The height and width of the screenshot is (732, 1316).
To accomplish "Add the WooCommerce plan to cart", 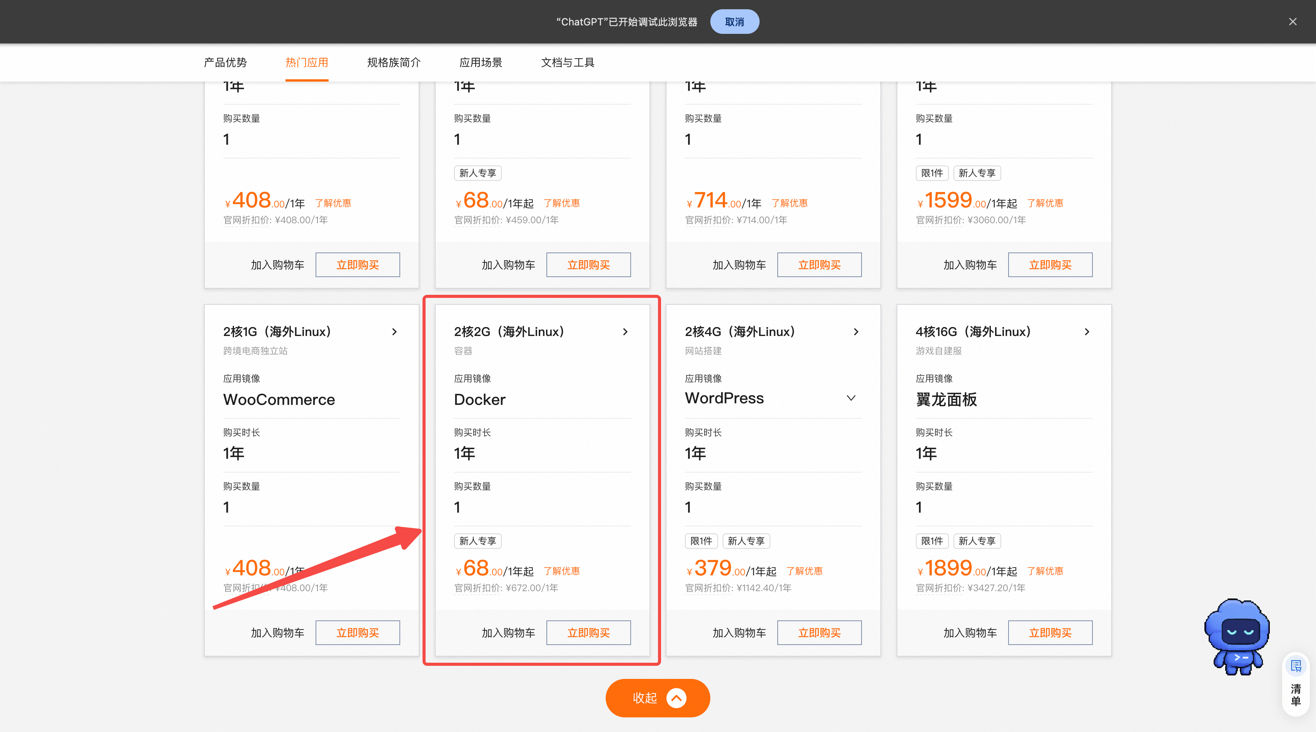I will tap(277, 632).
